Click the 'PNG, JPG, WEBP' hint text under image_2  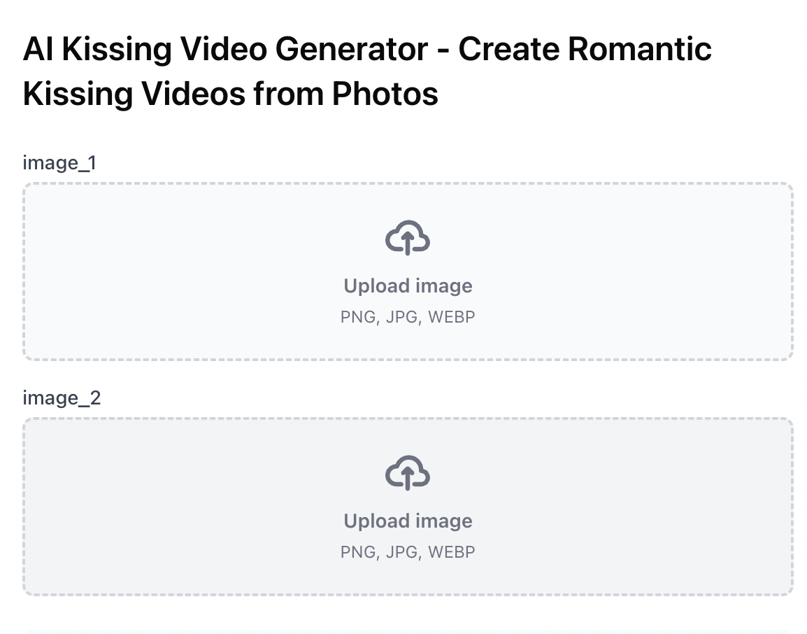pyautogui.click(x=408, y=551)
